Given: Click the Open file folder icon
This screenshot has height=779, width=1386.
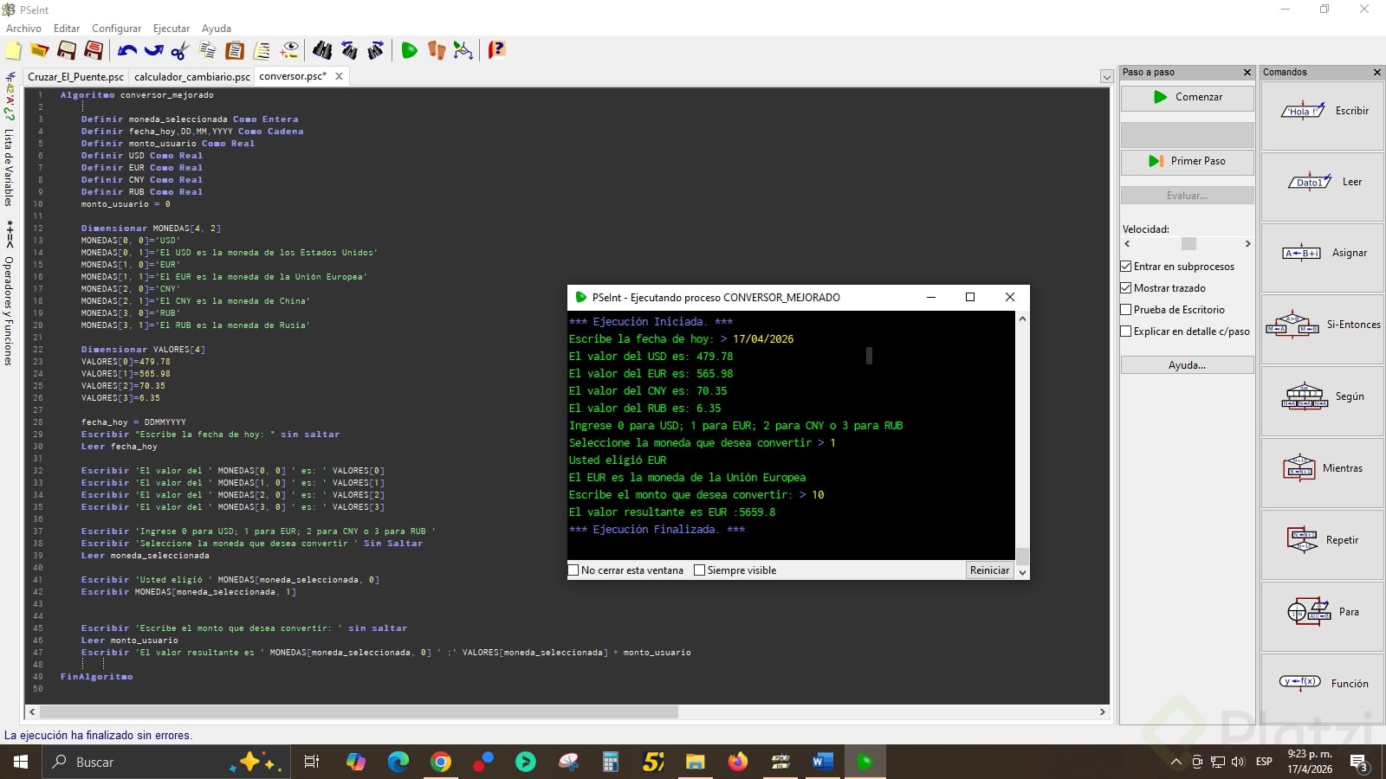Looking at the screenshot, I should point(40,51).
